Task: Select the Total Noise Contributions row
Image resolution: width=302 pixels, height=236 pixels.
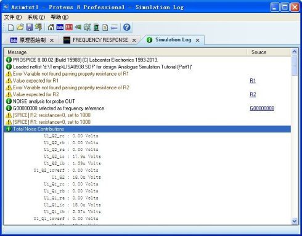Action: coord(147,129)
